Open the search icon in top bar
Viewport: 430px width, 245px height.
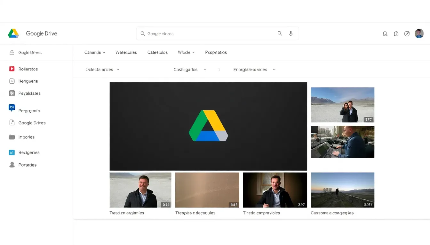pyautogui.click(x=280, y=33)
